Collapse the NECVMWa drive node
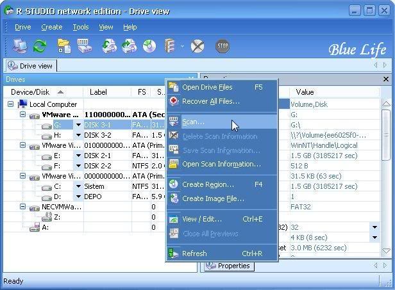 pos(22,207)
